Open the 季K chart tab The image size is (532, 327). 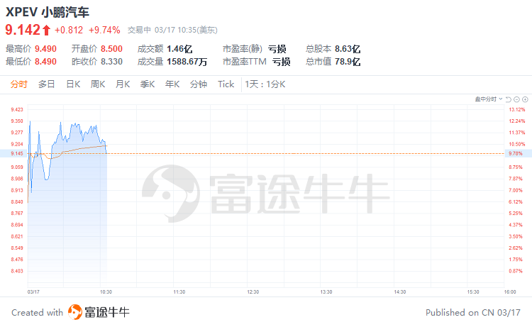click(148, 84)
